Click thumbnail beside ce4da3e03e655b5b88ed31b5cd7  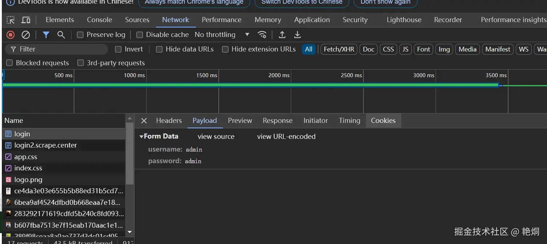[8, 191]
